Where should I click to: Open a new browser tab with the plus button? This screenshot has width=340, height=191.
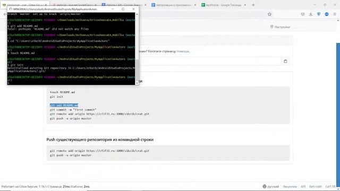(253, 5)
